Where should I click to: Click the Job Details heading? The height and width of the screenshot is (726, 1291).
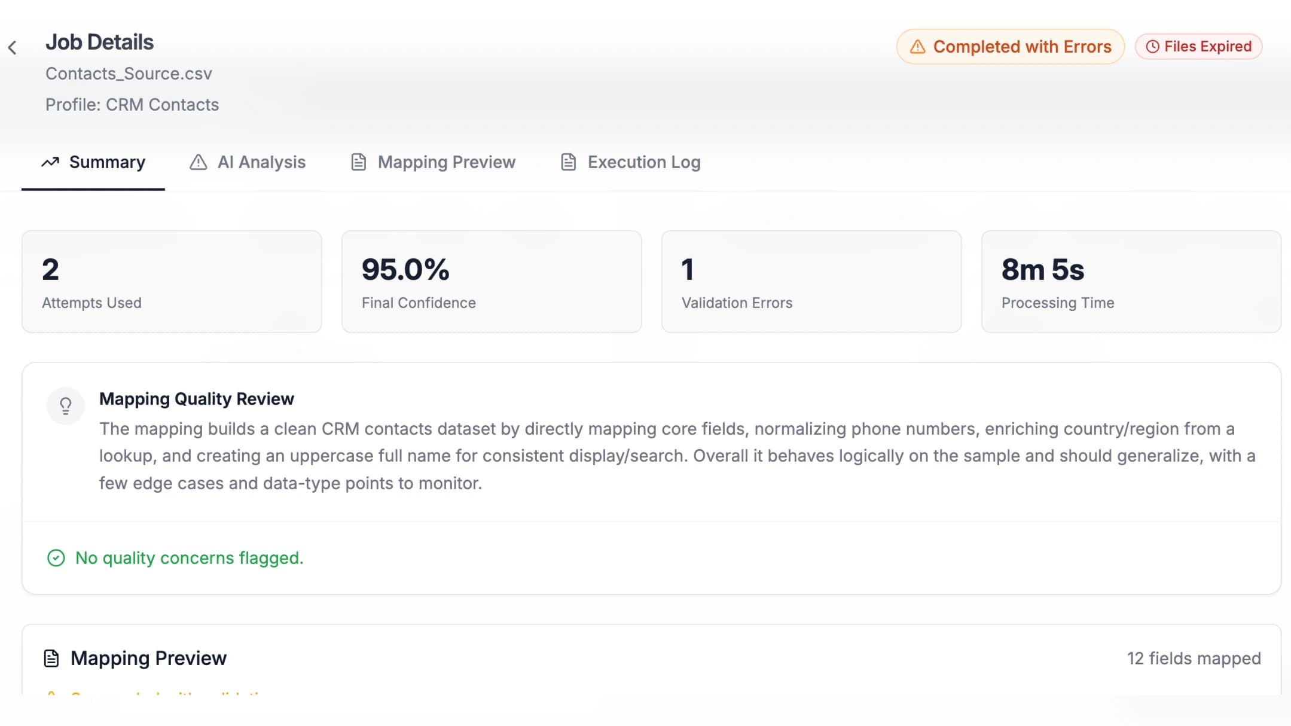point(99,42)
